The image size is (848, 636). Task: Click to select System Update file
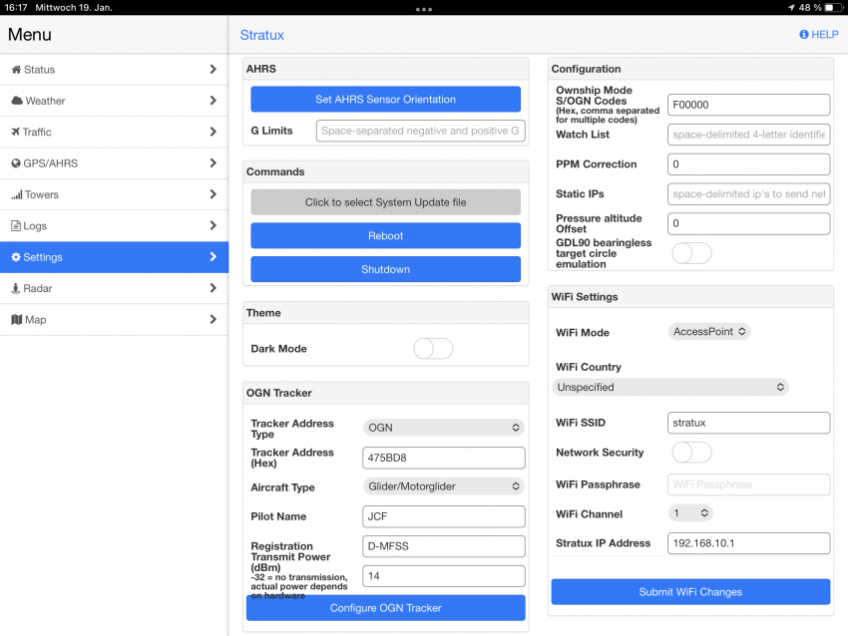coord(386,202)
